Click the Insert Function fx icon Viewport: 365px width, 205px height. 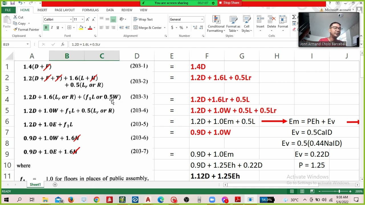click(x=63, y=44)
